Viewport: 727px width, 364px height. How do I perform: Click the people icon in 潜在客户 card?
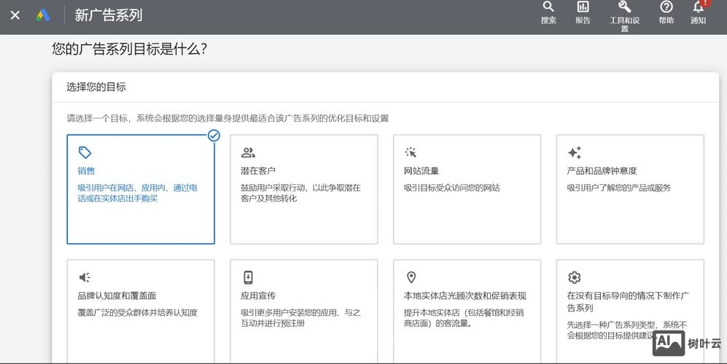[248, 152]
